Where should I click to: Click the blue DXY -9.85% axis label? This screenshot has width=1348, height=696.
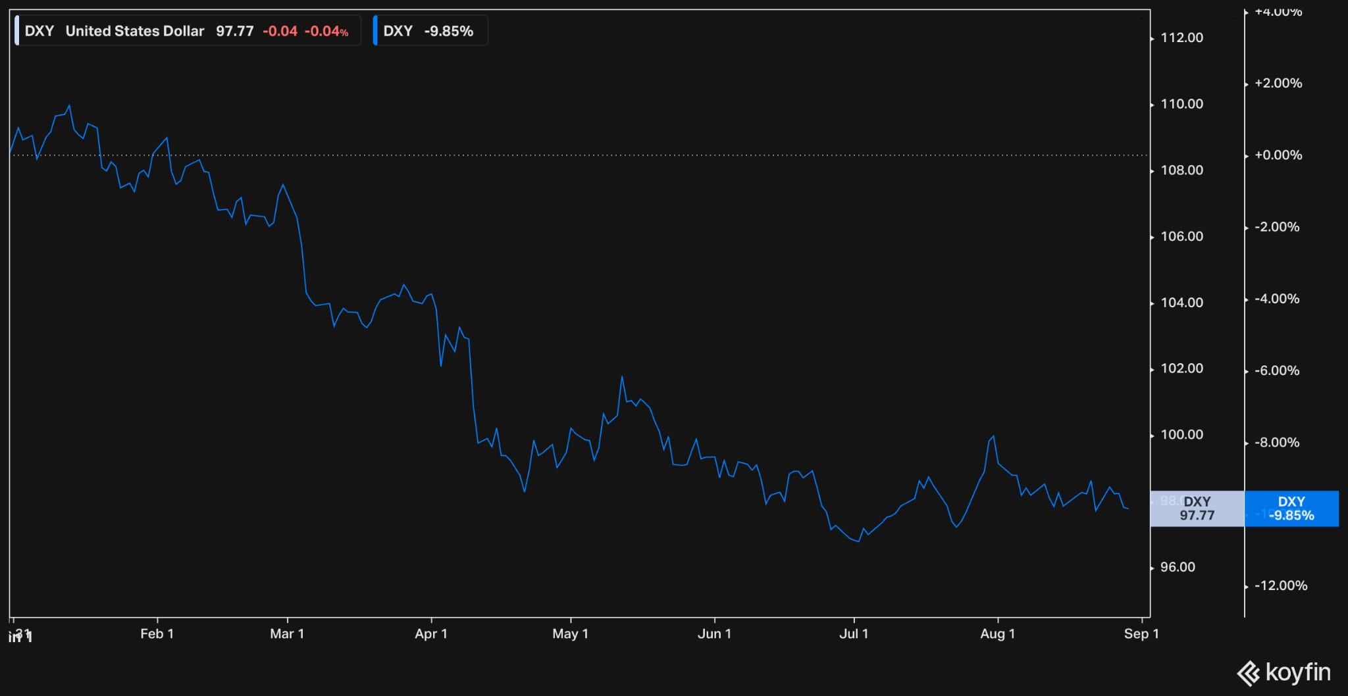(x=1291, y=509)
